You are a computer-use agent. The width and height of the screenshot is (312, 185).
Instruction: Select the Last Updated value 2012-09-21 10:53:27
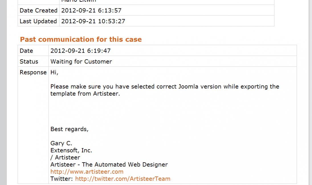[x=93, y=21]
